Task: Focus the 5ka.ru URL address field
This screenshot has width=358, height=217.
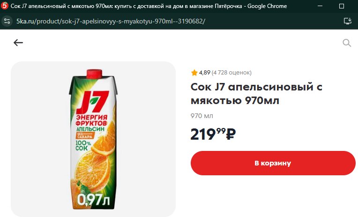Action: (111, 21)
